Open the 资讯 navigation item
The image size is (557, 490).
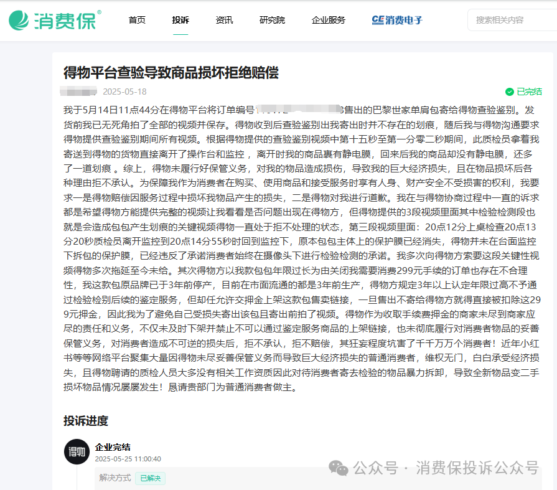coord(224,21)
